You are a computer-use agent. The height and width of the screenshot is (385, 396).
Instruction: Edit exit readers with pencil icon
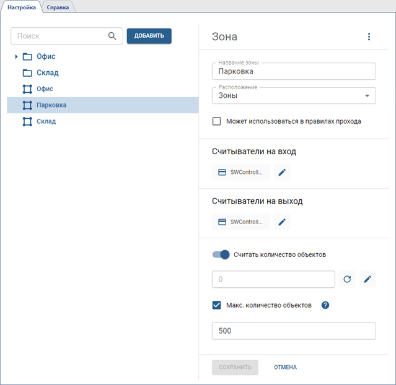[x=282, y=222]
